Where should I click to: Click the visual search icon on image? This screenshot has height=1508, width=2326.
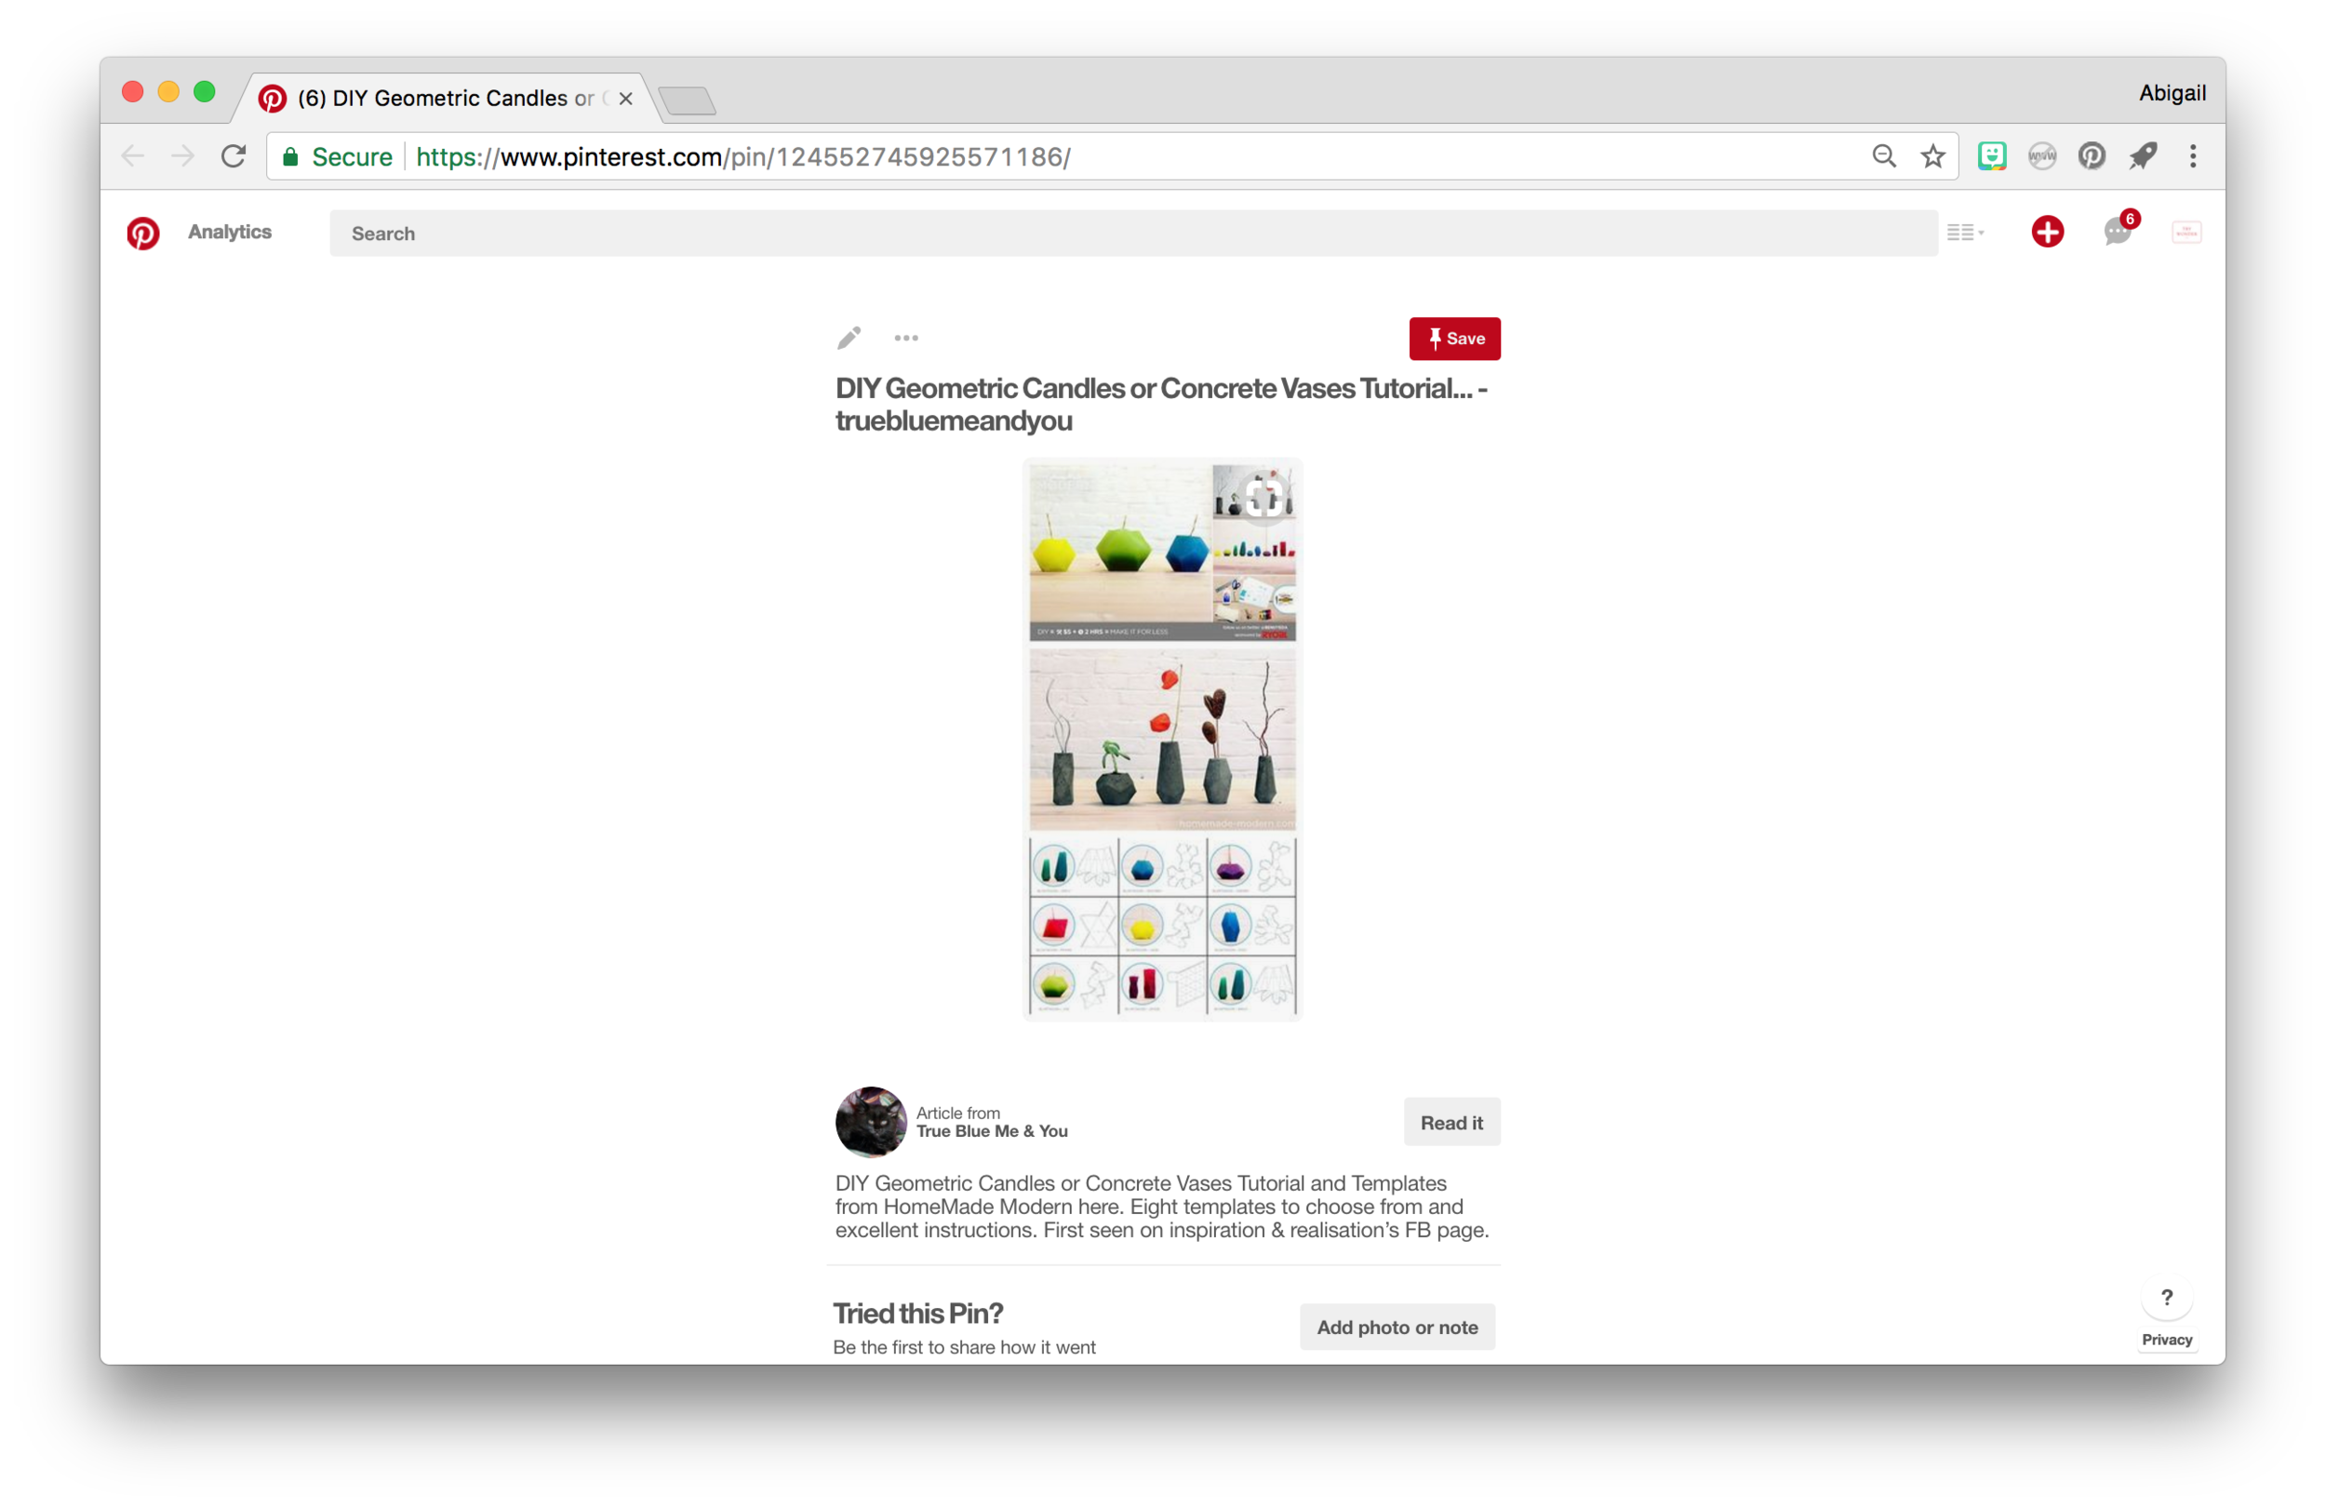pos(1263,498)
